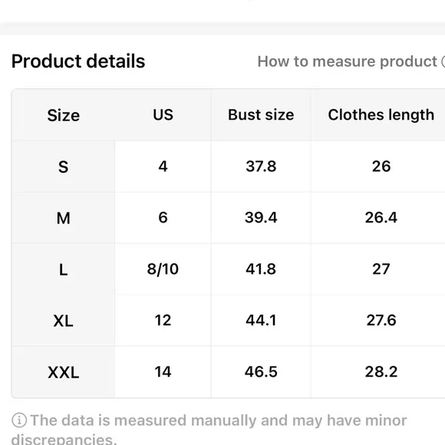Click the L size row label

coord(63,269)
